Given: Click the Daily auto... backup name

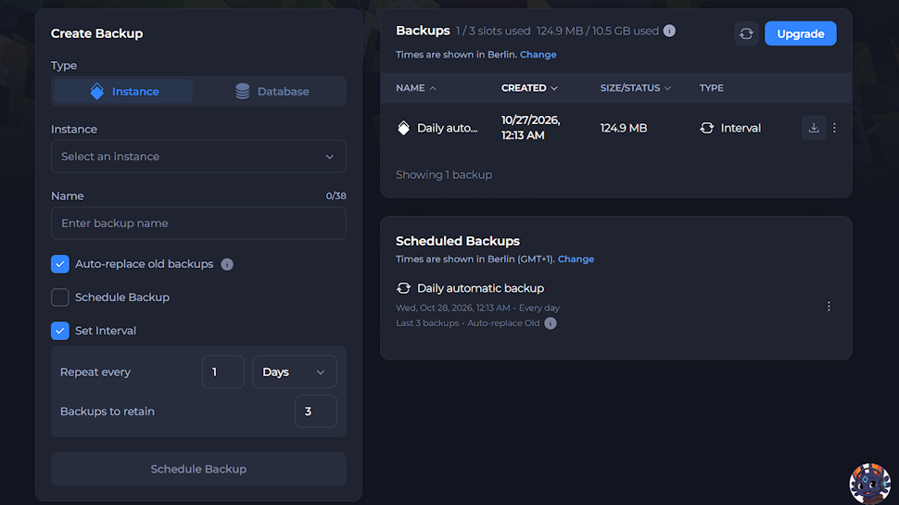Looking at the screenshot, I should [x=448, y=128].
